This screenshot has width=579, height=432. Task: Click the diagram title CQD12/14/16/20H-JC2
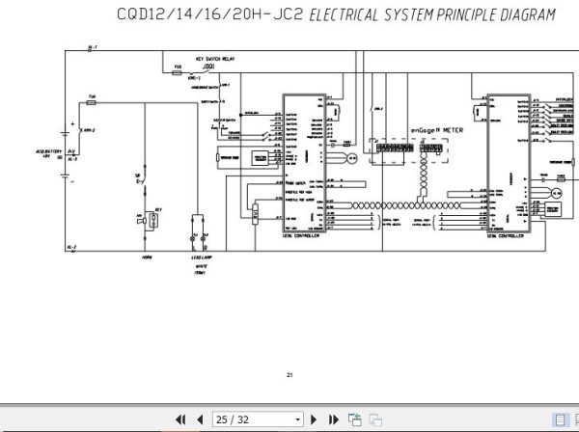[209, 14]
